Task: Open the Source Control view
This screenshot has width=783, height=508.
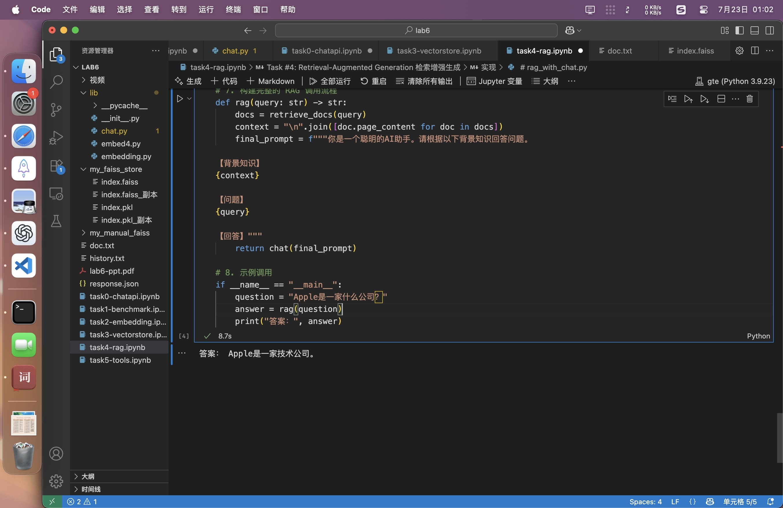Action: 56,109
